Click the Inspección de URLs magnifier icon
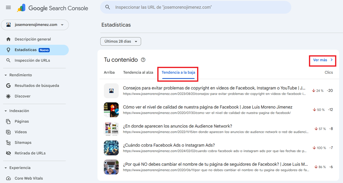 tap(8, 60)
